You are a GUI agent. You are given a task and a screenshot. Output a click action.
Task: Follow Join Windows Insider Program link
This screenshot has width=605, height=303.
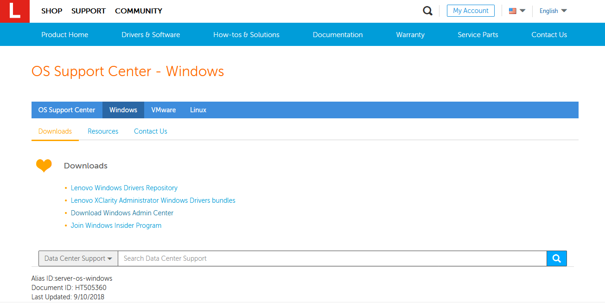pyautogui.click(x=116, y=226)
